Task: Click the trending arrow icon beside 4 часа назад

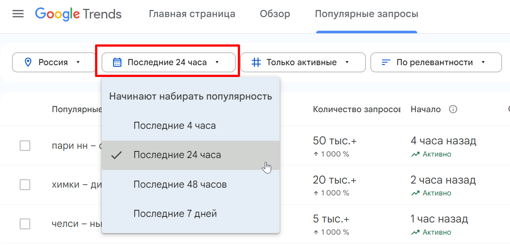Action: click(415, 154)
